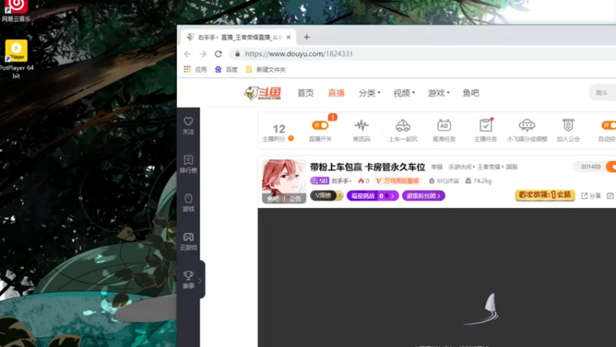Image resolution: width=616 pixels, height=347 pixels.
Task: Open the NetEase Cloud Music desktop shortcut
Action: [x=16, y=11]
